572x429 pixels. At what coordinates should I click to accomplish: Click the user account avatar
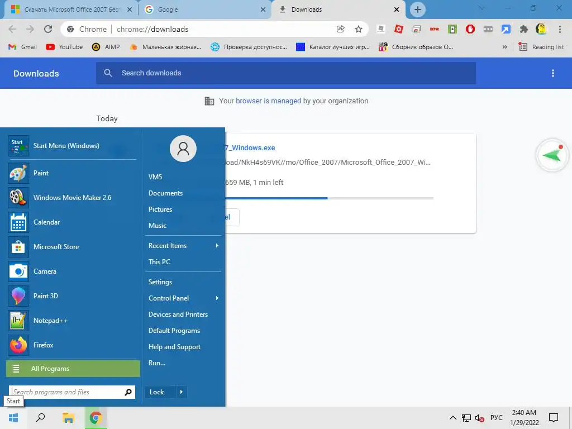183,149
